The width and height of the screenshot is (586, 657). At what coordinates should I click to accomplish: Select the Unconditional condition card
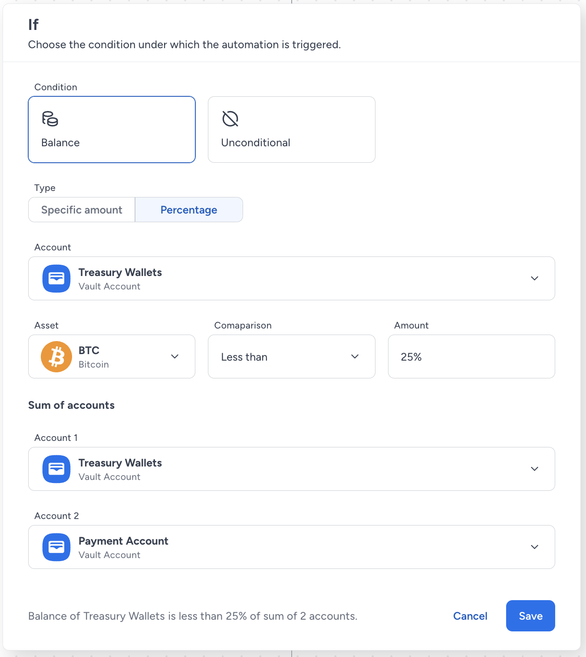coord(292,130)
